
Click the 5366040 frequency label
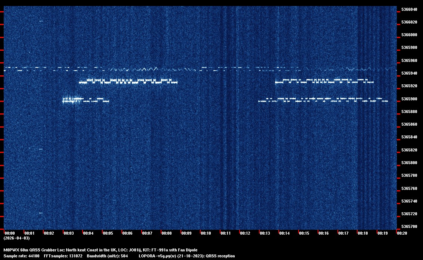(409, 9)
